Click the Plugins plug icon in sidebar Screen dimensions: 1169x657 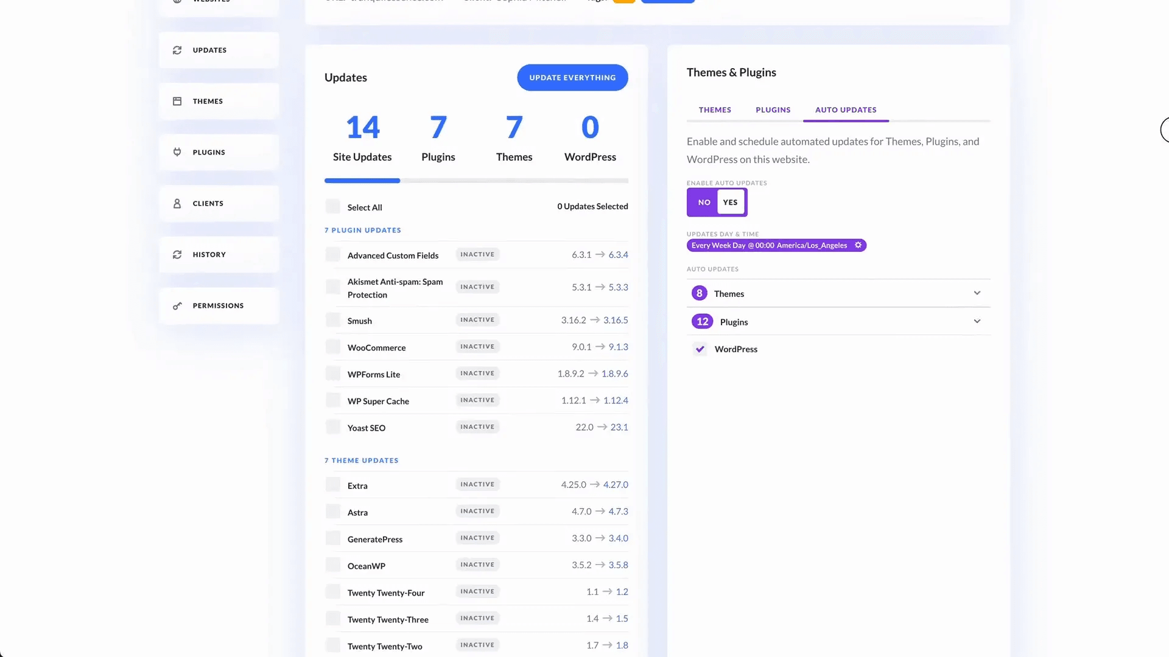coord(177,152)
